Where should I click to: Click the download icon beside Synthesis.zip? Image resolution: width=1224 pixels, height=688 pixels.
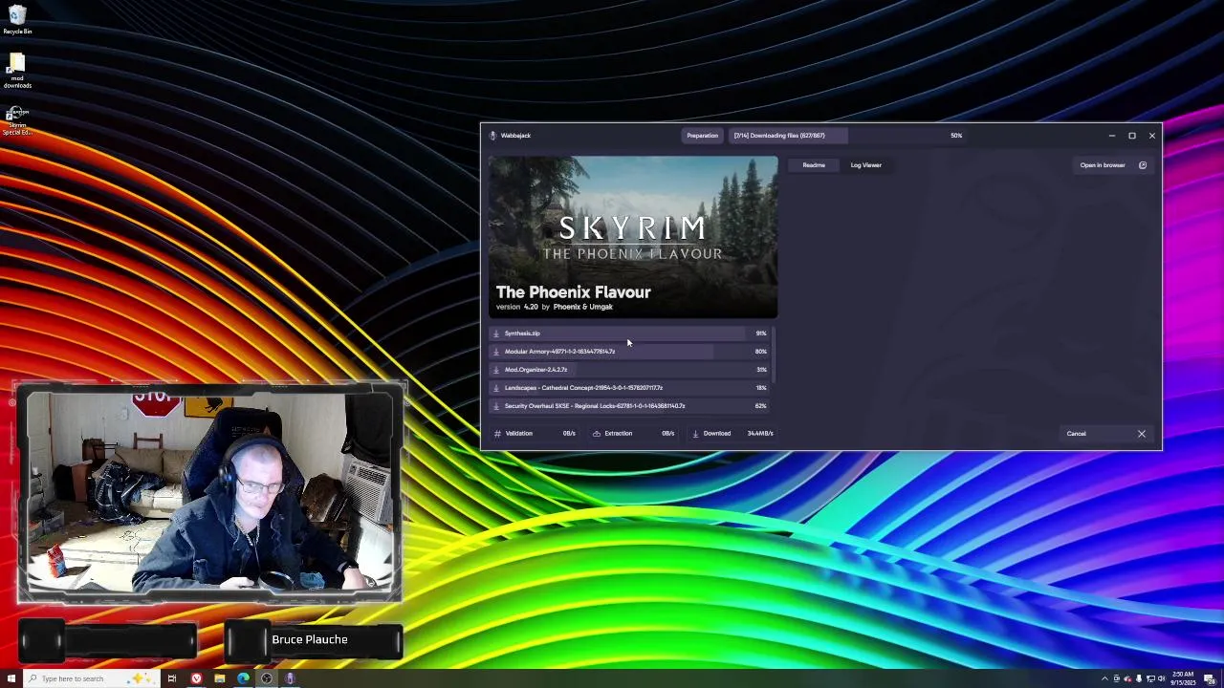(496, 333)
